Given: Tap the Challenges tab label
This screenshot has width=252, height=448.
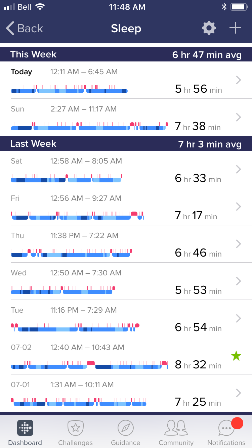Looking at the screenshot, I should click(x=75, y=443).
